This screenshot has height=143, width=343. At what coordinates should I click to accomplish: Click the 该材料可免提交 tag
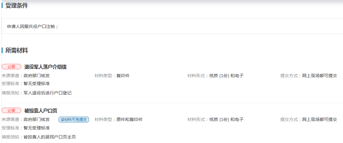pyautogui.click(x=74, y=120)
